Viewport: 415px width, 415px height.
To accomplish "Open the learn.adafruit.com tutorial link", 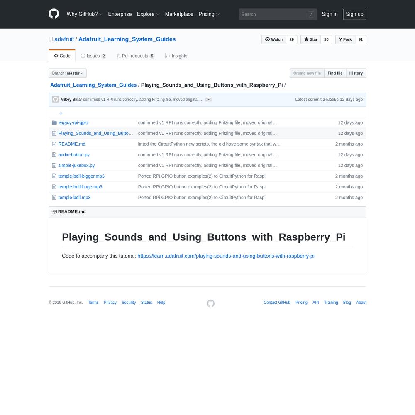I will pyautogui.click(x=226, y=256).
